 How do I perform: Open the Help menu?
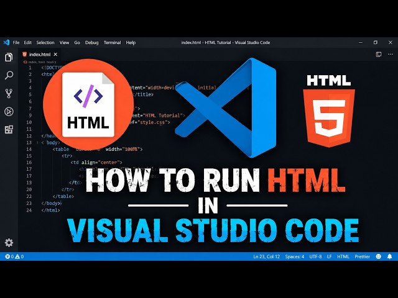[131, 43]
